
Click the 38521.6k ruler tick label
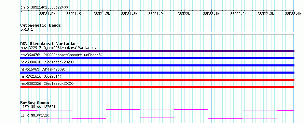(x=74, y=14)
